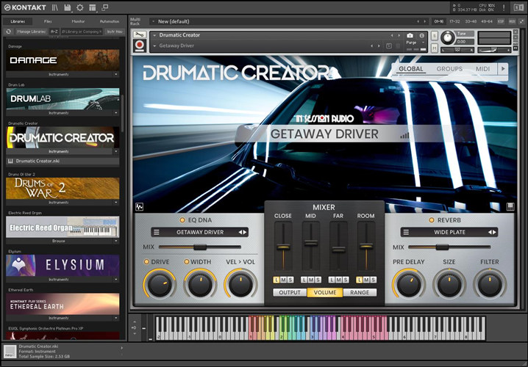Toggle the REVERB enable LED
This screenshot has width=528, height=367.
click(431, 219)
